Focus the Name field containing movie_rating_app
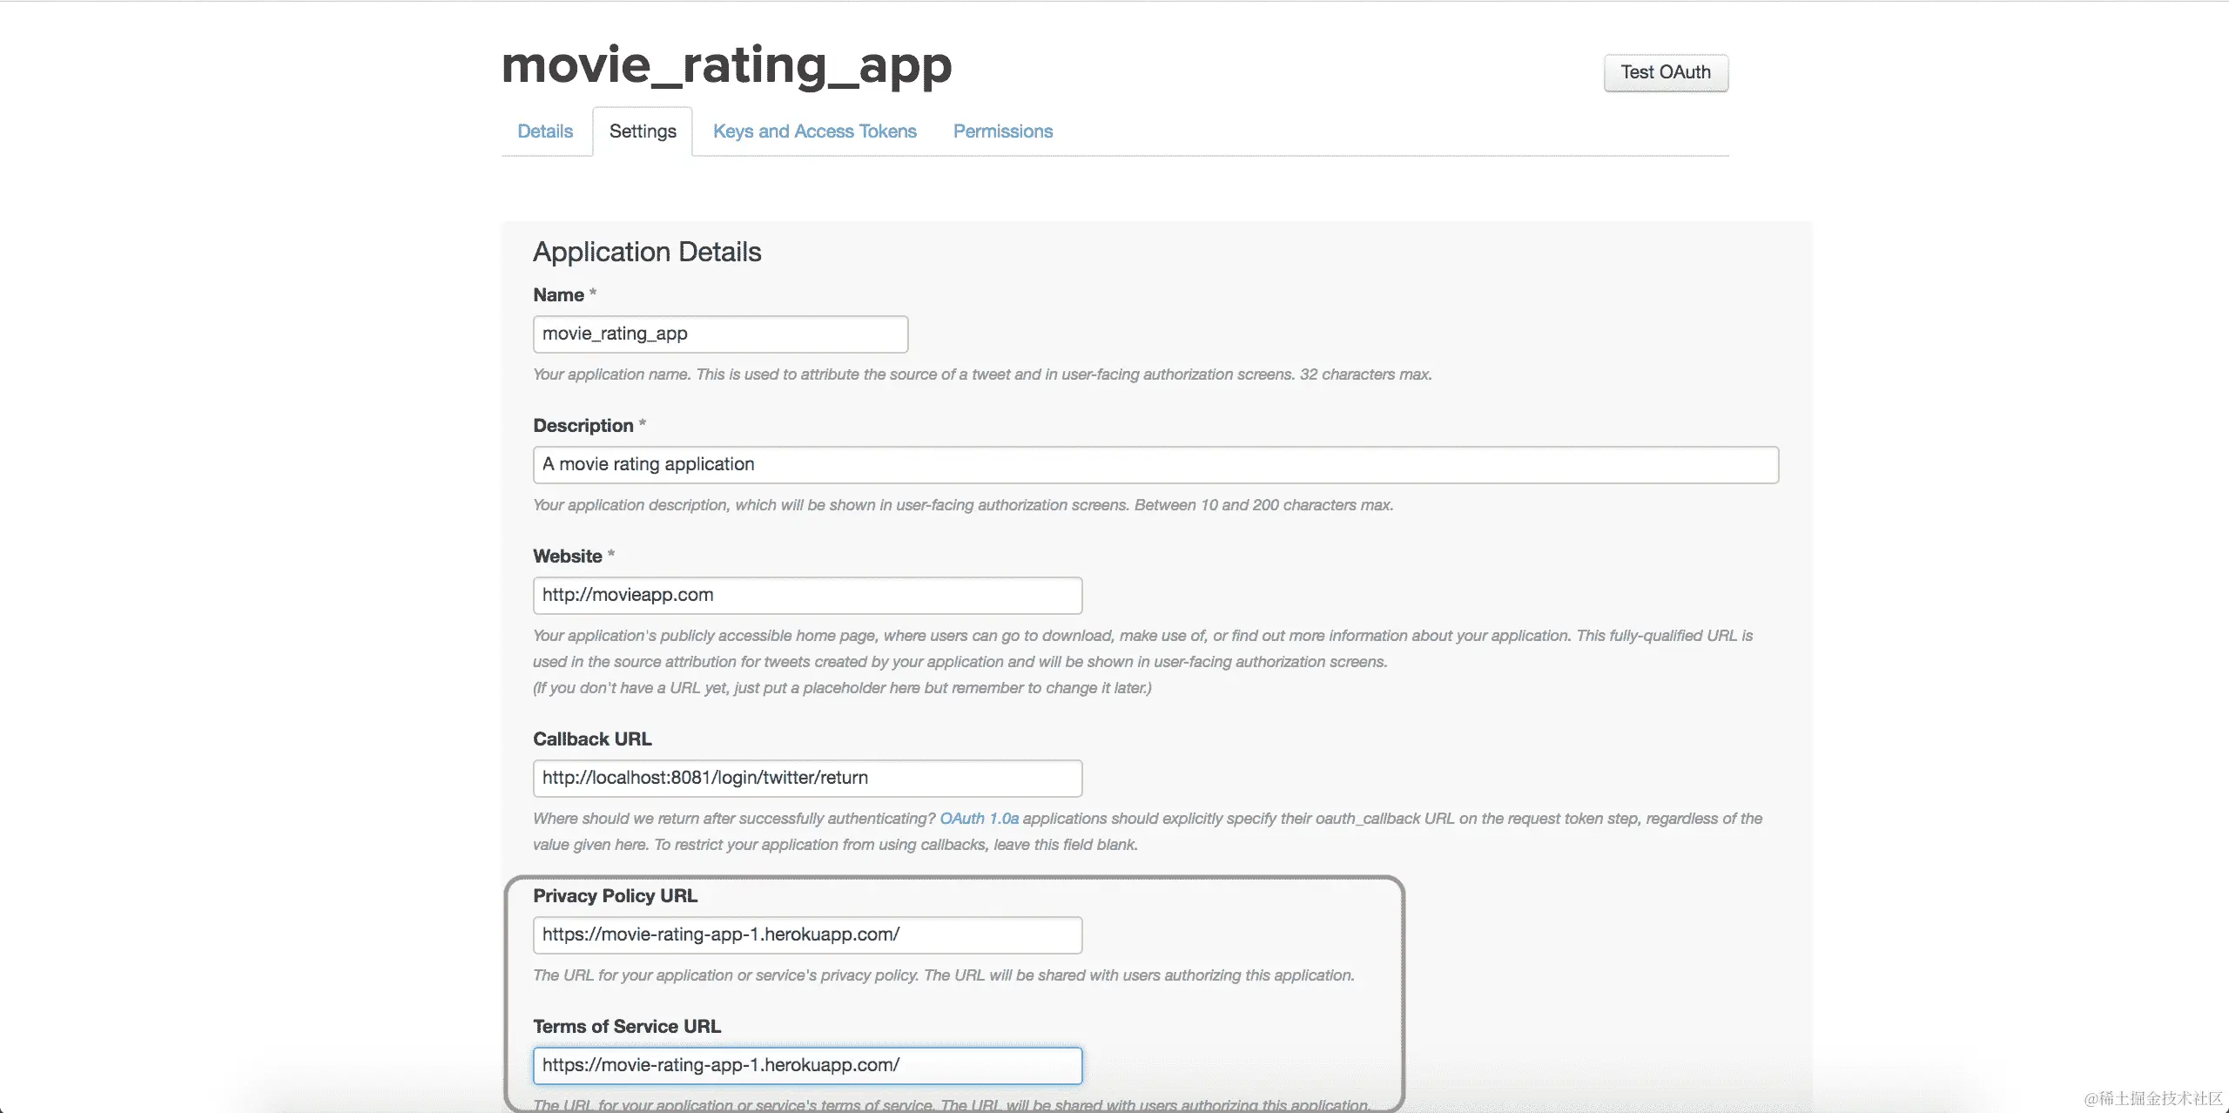The height and width of the screenshot is (1113, 2229). pyautogui.click(x=720, y=334)
